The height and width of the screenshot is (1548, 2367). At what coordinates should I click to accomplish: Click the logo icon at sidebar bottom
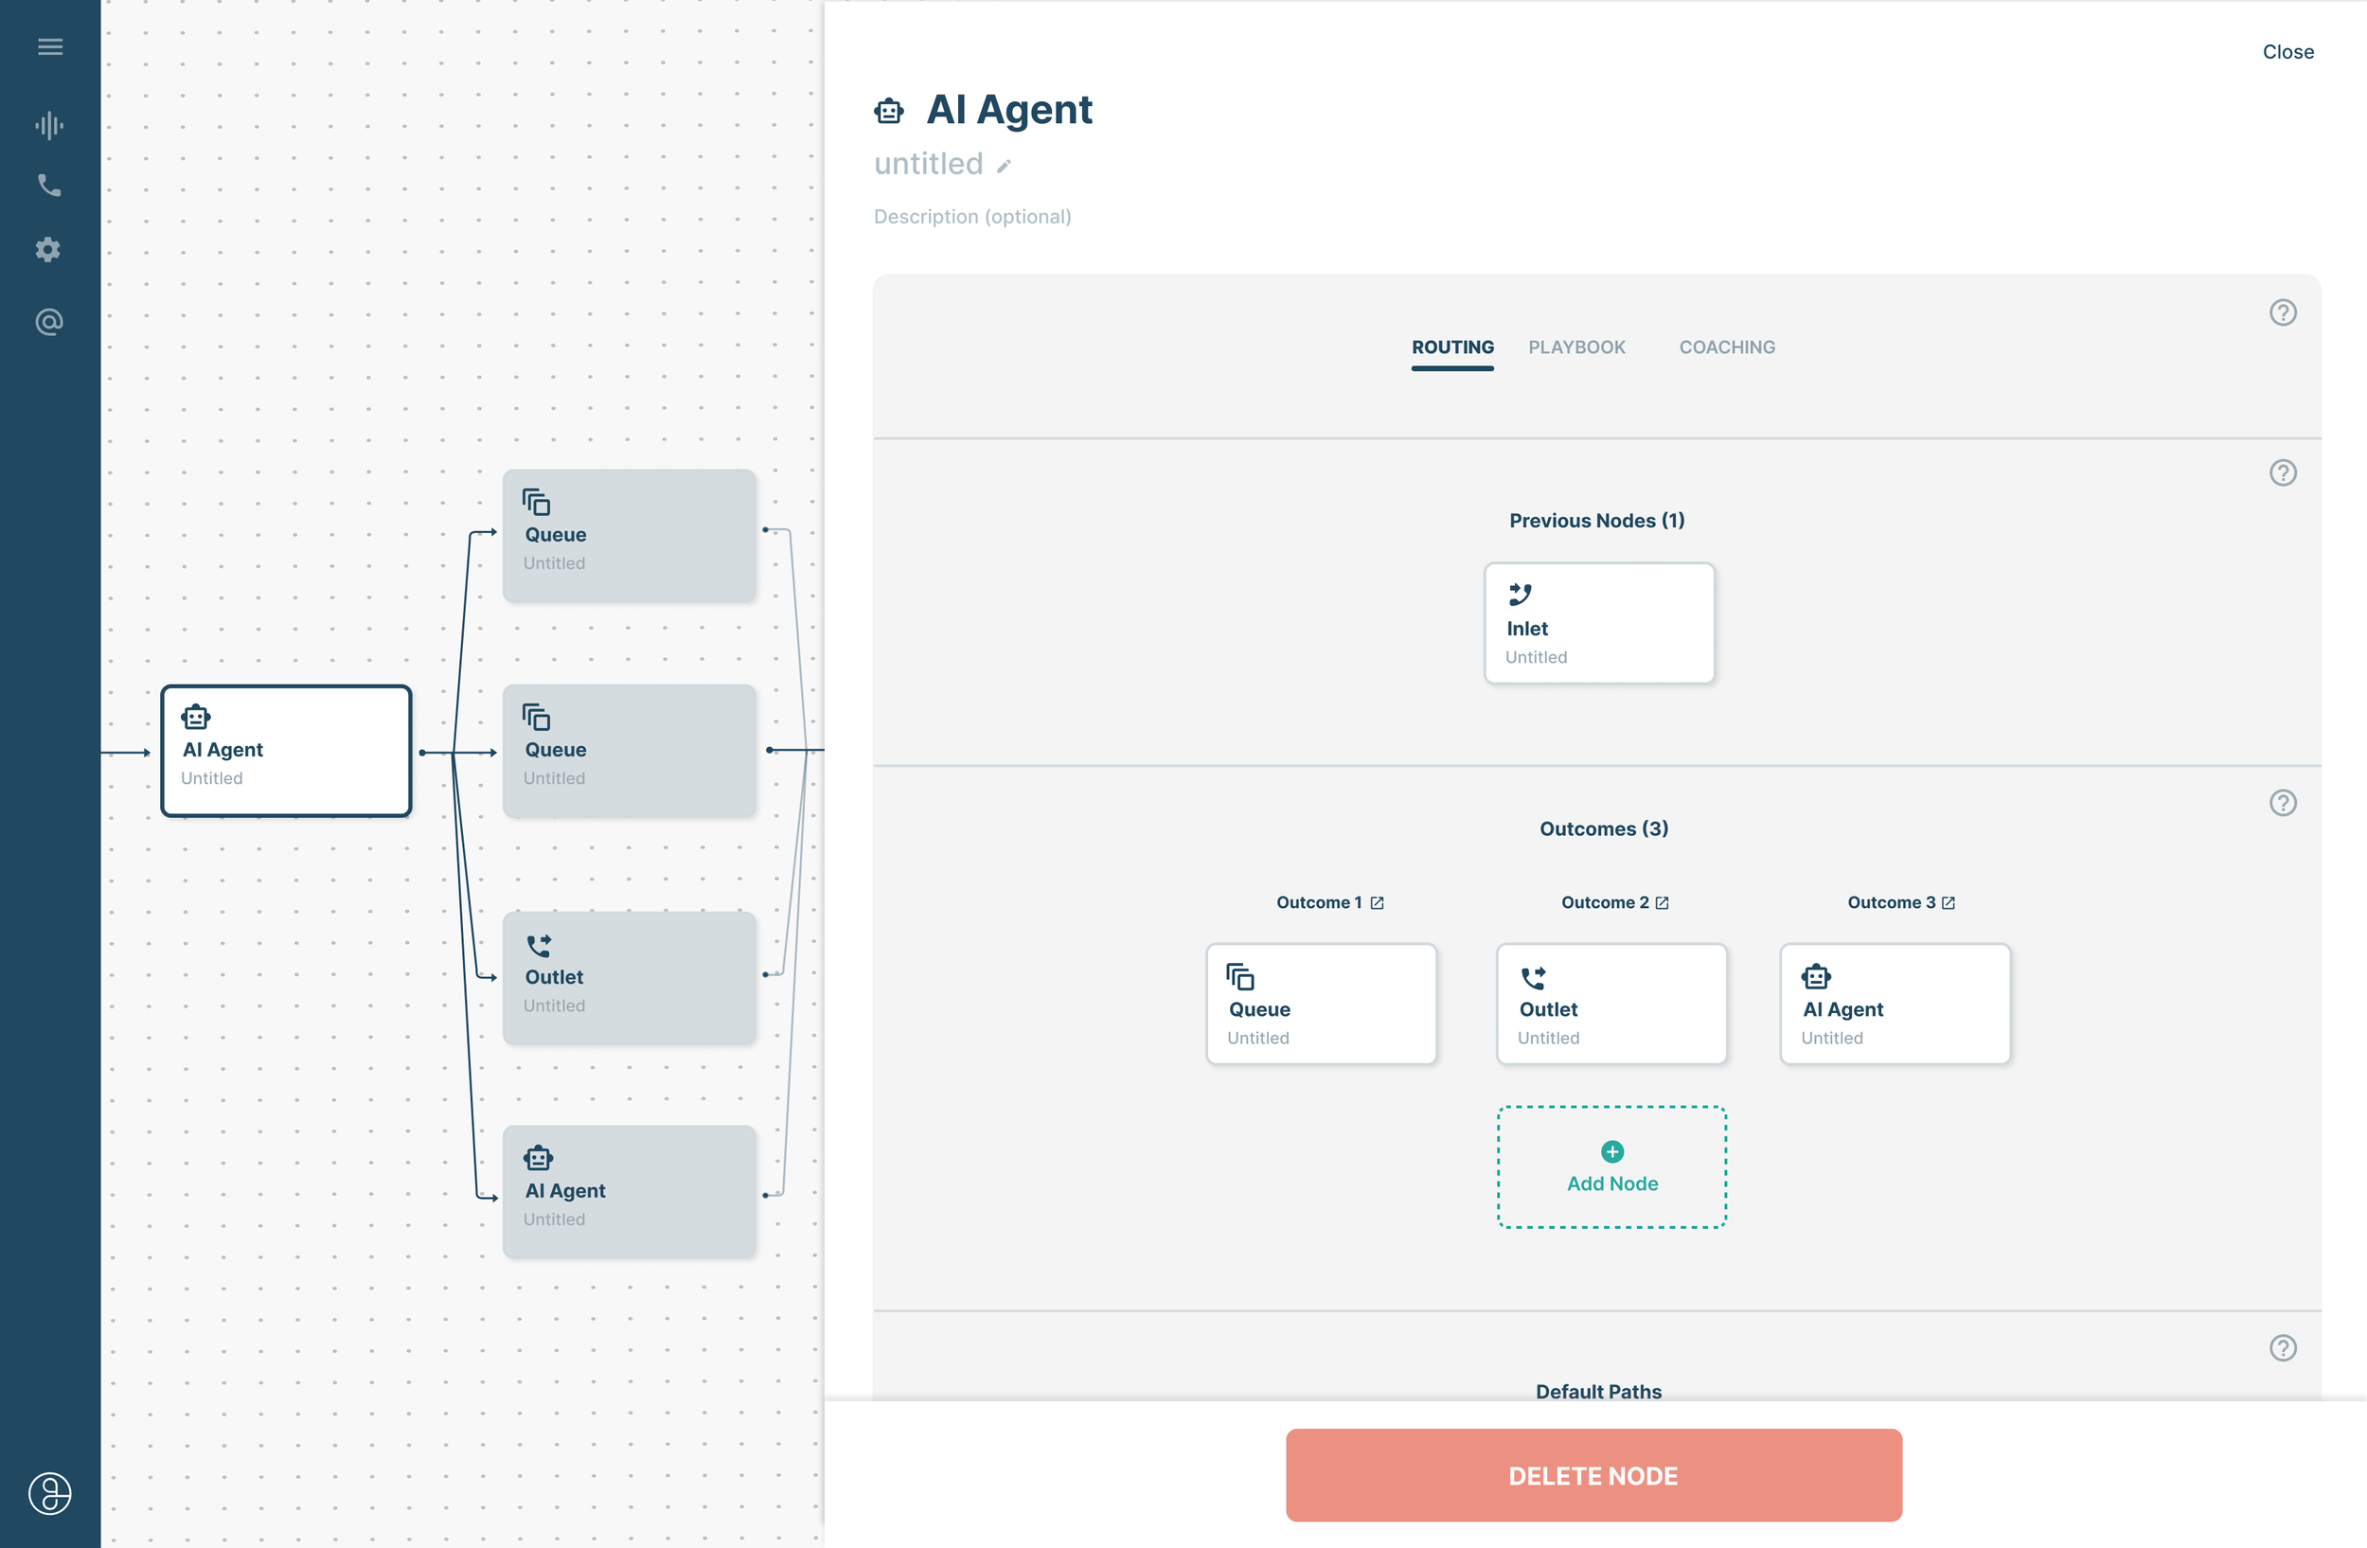pos(50,1492)
